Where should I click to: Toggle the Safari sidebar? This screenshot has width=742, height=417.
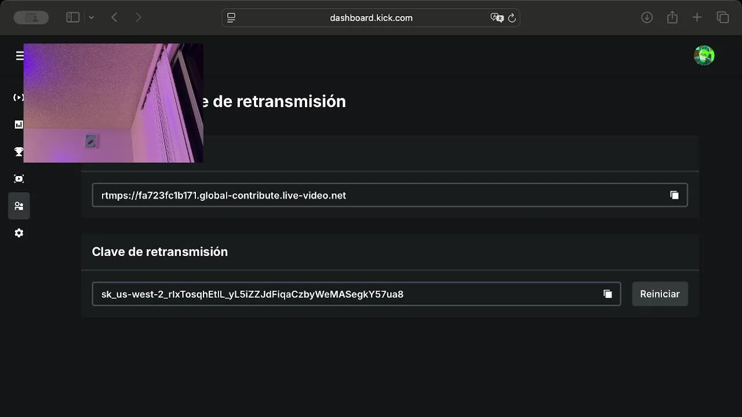[72, 17]
